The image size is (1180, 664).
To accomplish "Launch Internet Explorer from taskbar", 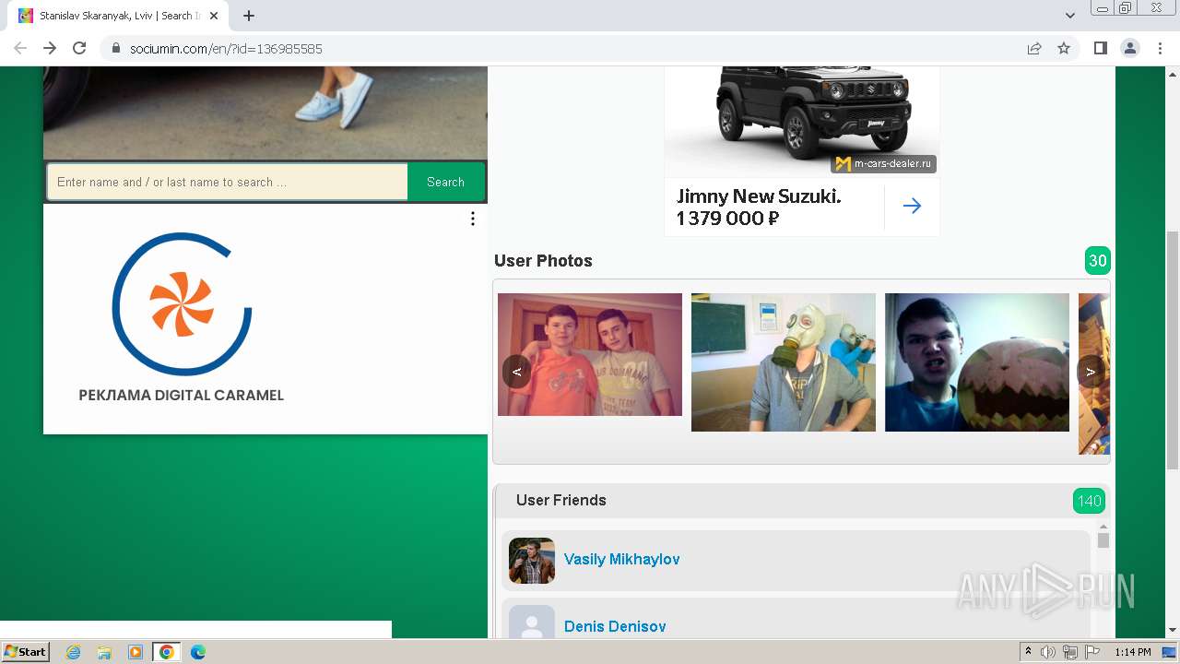I will click(74, 652).
